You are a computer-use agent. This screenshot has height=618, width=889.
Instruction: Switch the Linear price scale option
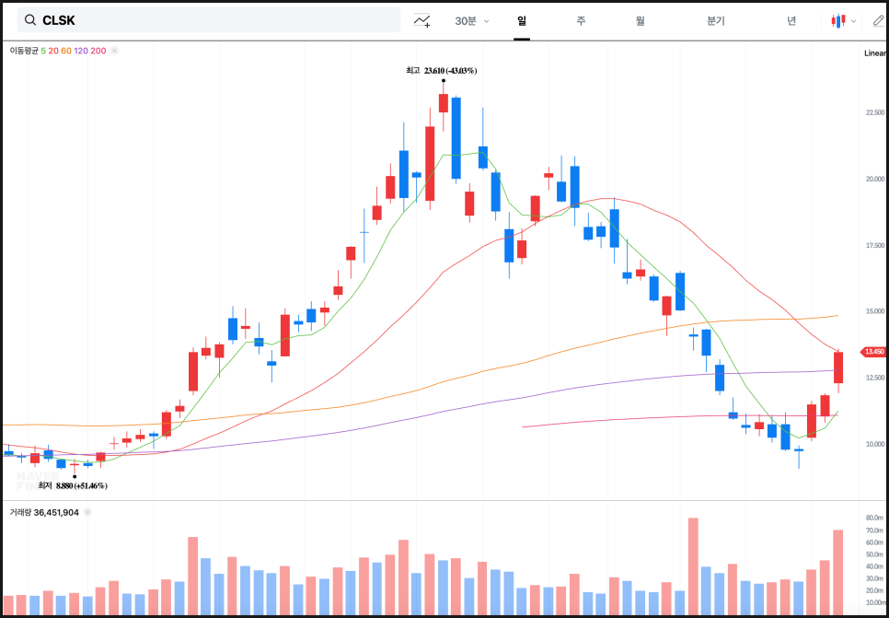point(874,52)
